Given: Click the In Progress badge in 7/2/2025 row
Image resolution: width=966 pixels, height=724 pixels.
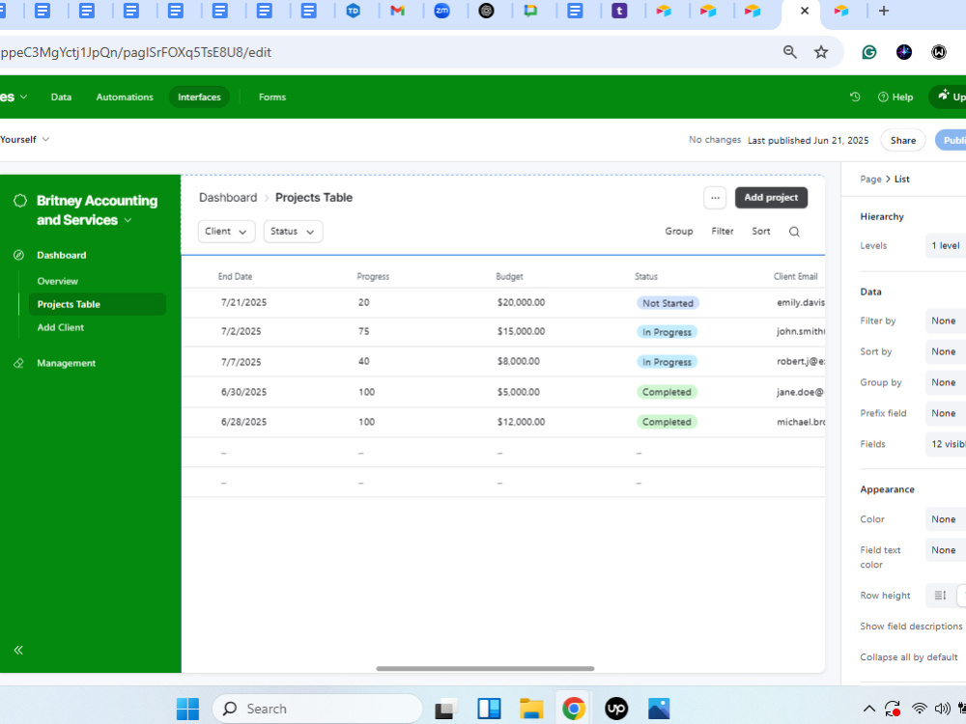Looking at the screenshot, I should coord(667,332).
